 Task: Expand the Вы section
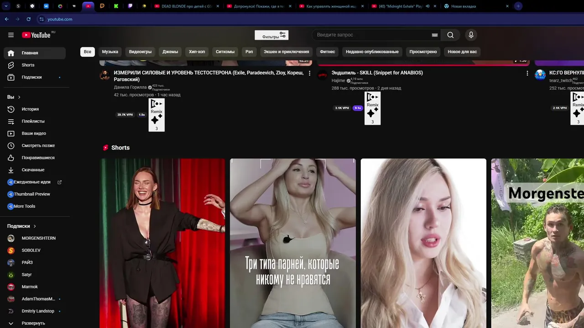pos(14,97)
